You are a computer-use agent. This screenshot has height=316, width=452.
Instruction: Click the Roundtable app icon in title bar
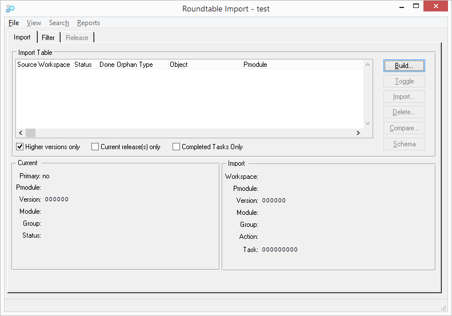tap(10, 9)
